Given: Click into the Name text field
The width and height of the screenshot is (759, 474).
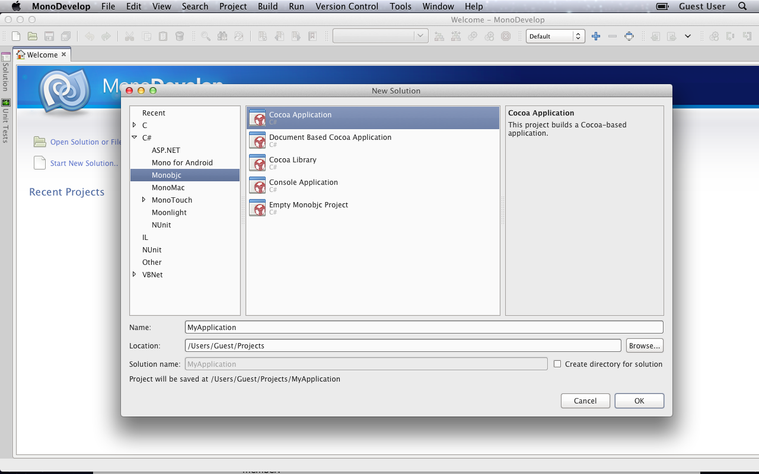Looking at the screenshot, I should tap(423, 327).
